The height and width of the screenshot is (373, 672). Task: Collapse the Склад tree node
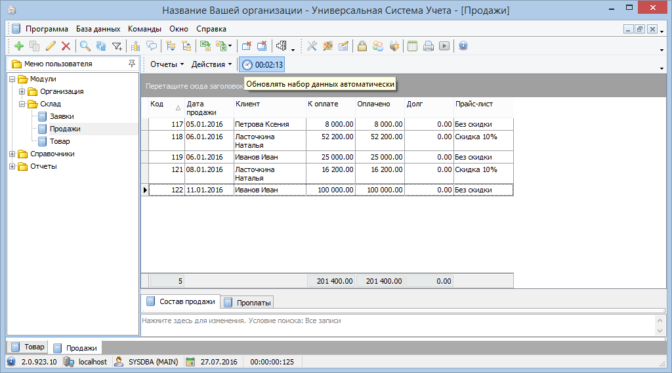pyautogui.click(x=22, y=104)
